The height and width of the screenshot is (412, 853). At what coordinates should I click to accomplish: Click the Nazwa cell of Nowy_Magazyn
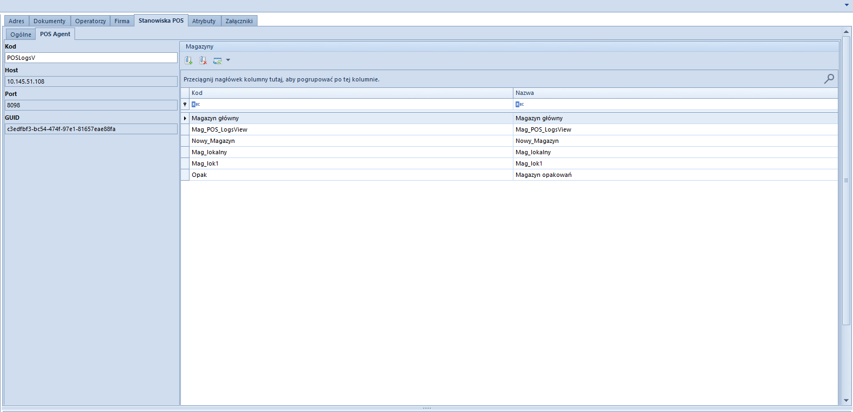(x=675, y=141)
